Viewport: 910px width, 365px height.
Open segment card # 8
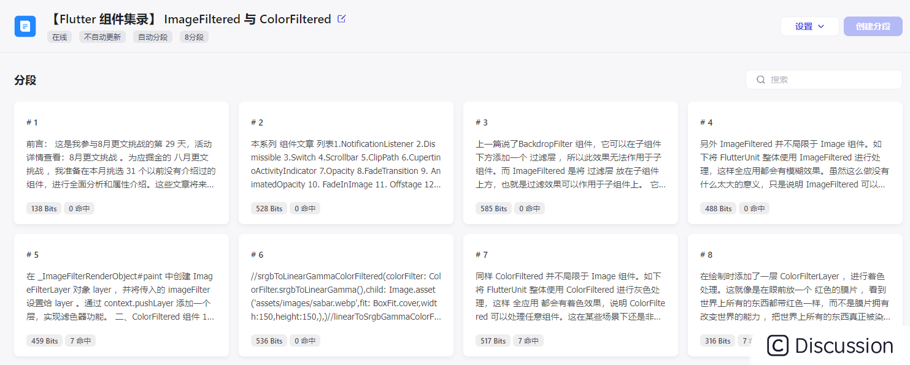[795, 295]
